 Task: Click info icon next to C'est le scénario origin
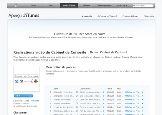(103, 107)
